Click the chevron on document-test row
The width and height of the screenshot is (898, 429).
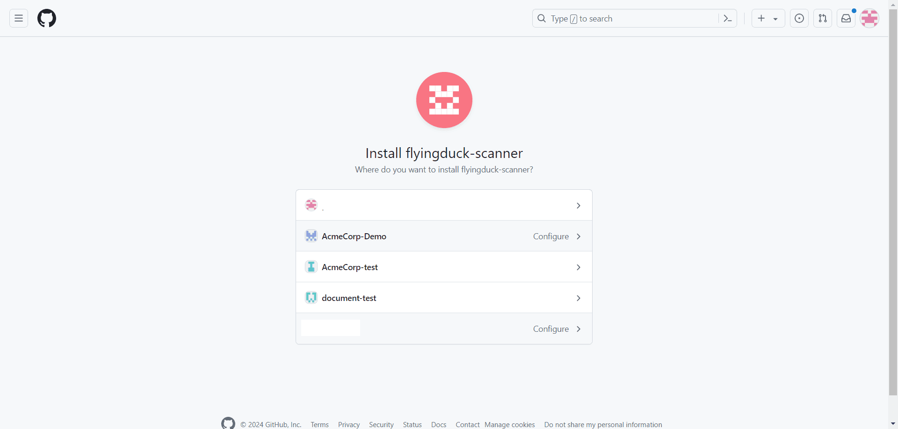click(x=579, y=298)
